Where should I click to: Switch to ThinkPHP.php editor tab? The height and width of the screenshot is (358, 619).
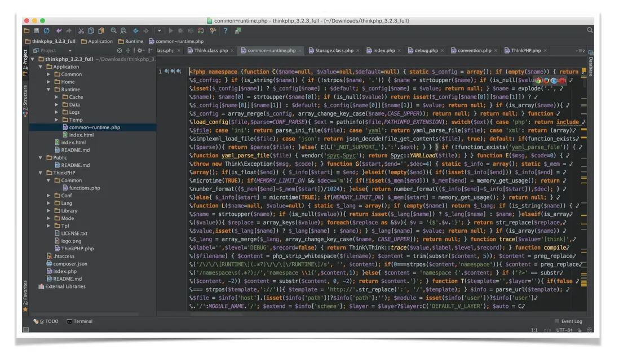tap(525, 51)
